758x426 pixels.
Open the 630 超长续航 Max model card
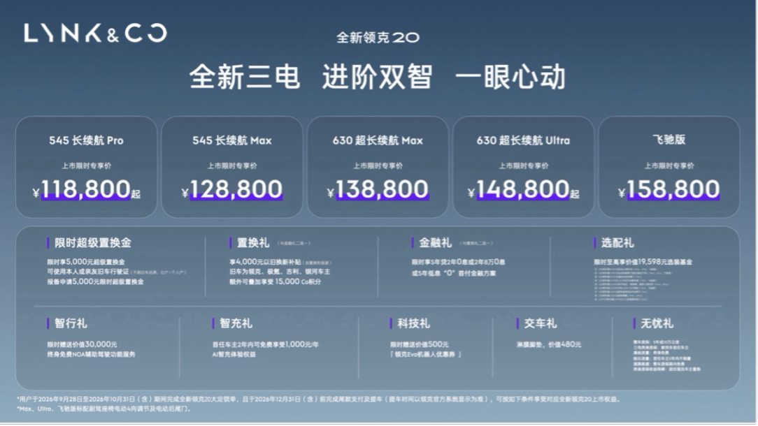pyautogui.click(x=378, y=167)
